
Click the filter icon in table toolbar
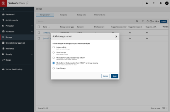tap(143, 21)
